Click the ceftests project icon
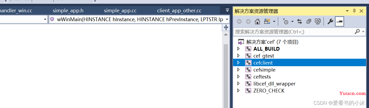Screen dimensions: 369x108 (248, 77)
